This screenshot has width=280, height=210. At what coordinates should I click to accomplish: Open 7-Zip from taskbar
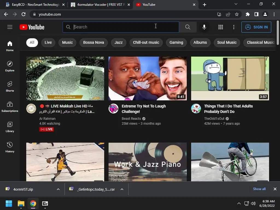click(45, 203)
